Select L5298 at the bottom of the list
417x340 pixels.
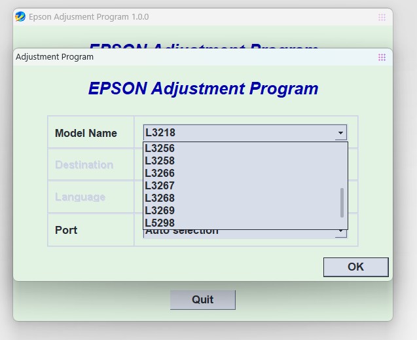pyautogui.click(x=245, y=223)
